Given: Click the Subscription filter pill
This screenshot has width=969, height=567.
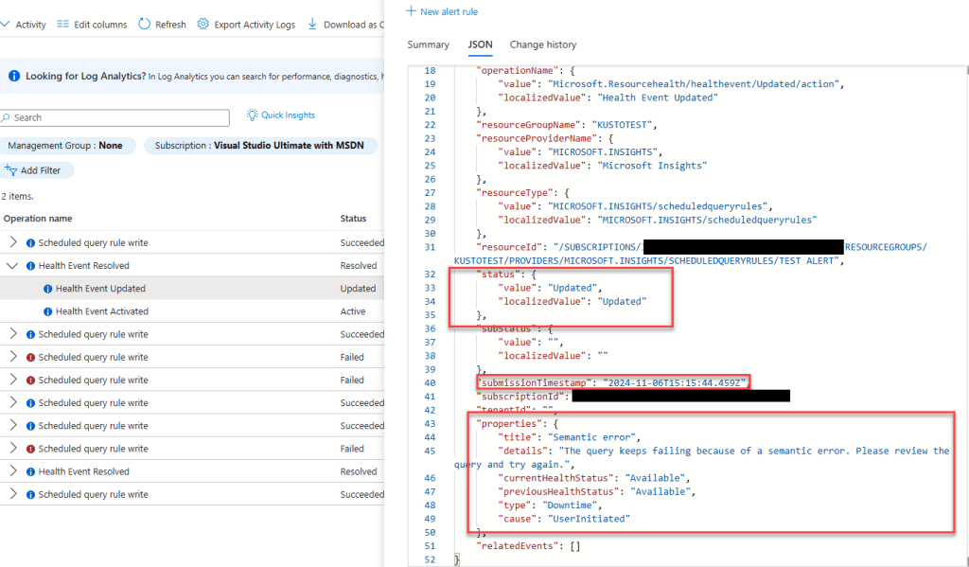Looking at the screenshot, I should (x=260, y=146).
